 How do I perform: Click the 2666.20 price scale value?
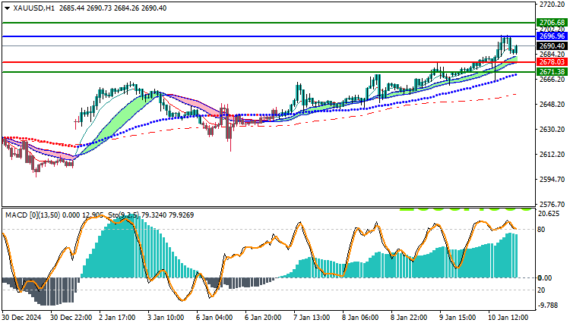[x=553, y=80]
